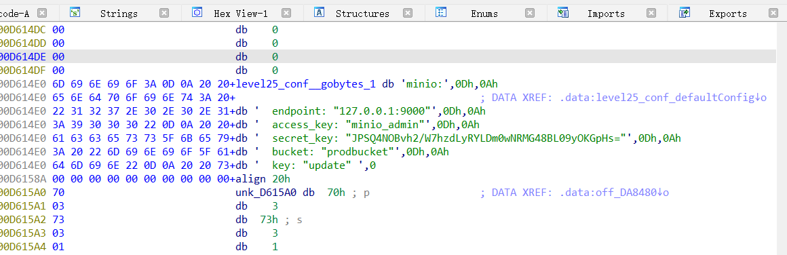This screenshot has height=255, width=787.
Task: Click the Structures tab icon
Action: coord(319,13)
